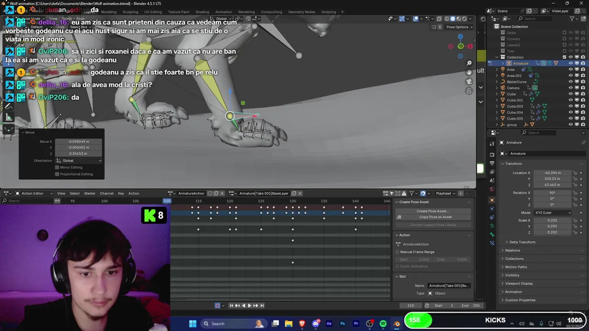Collapse the Transform panel
The width and height of the screenshot is (589, 331).
pos(513,164)
